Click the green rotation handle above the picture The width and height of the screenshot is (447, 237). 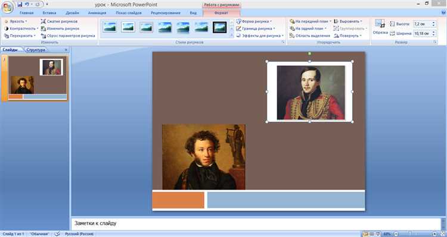coord(310,53)
